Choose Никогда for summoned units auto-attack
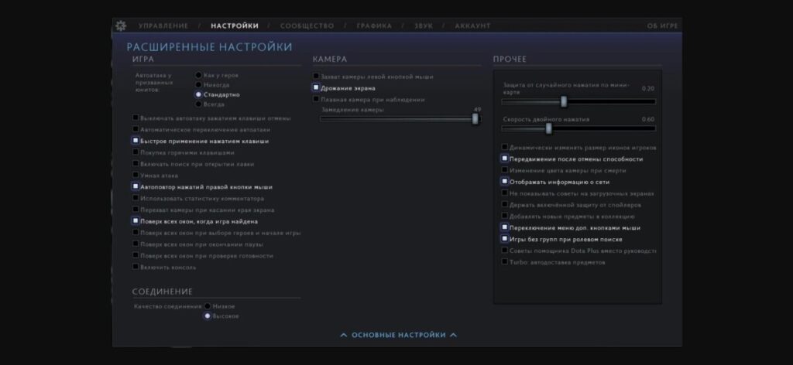The width and height of the screenshot is (793, 365). (199, 84)
